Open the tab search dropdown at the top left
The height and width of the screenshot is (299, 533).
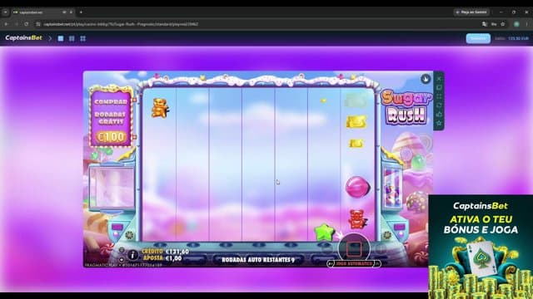(6, 12)
